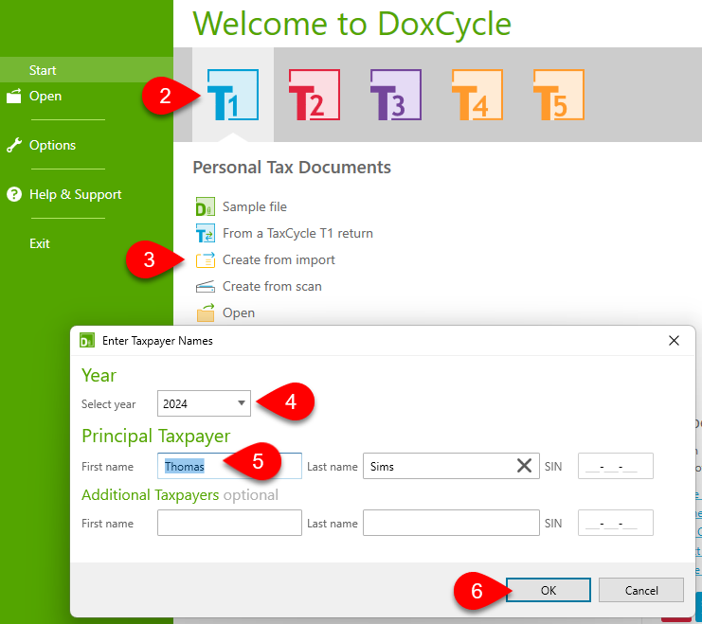Select the T2 module icon

(x=315, y=95)
